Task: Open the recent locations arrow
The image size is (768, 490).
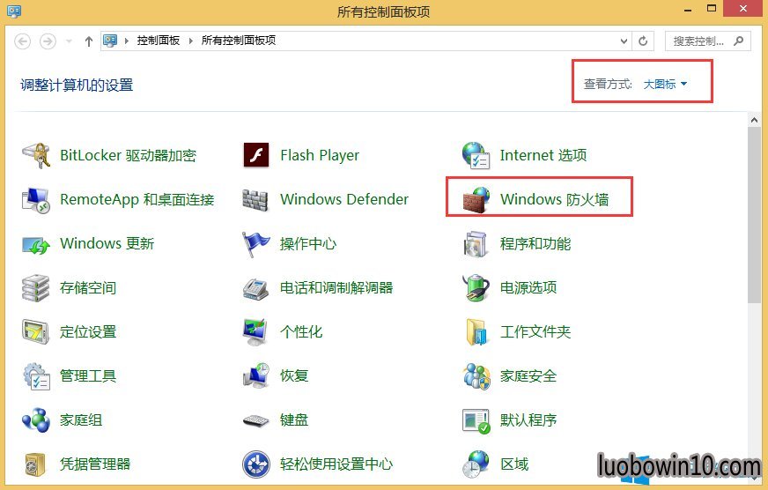Action: (x=69, y=41)
